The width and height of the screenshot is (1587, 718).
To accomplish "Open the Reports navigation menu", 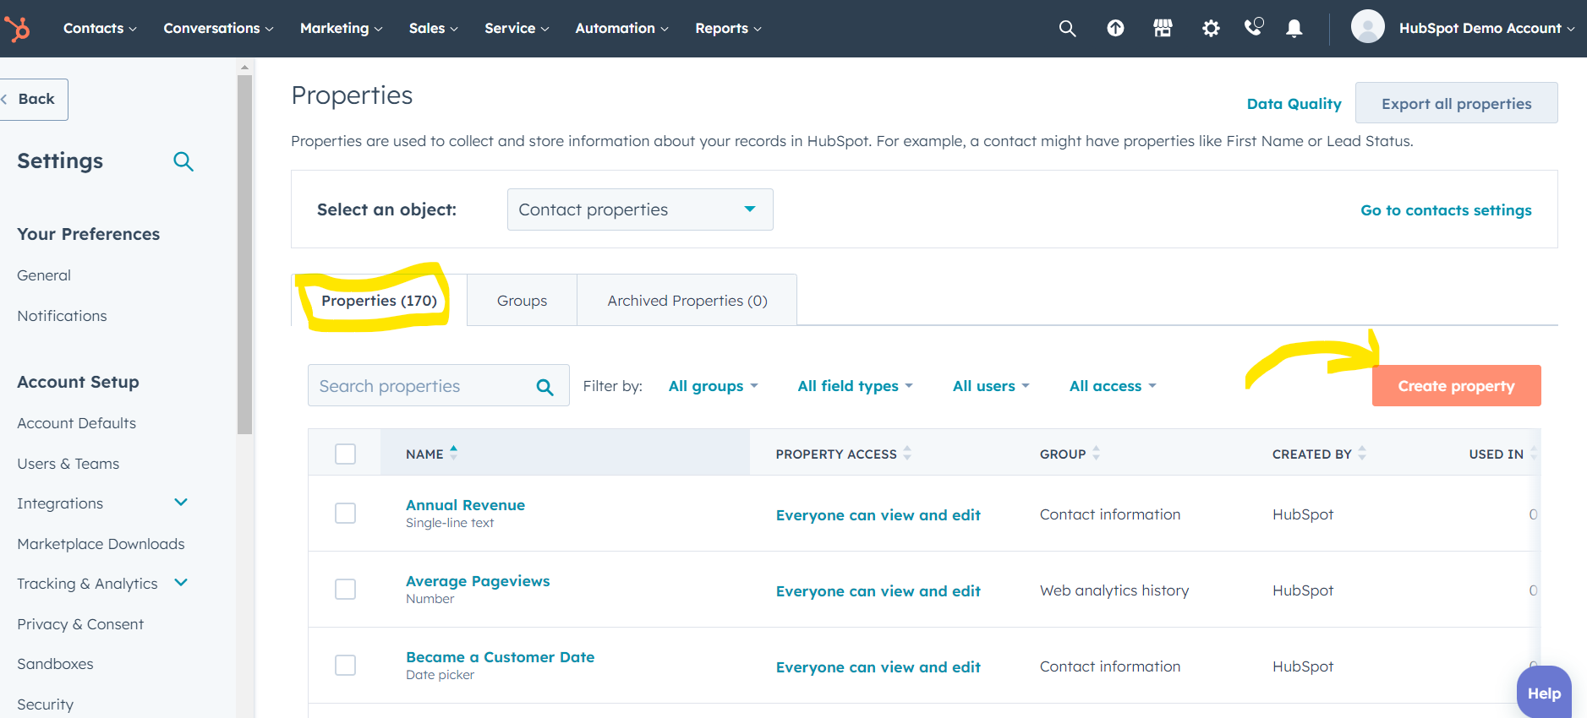I will click(728, 28).
